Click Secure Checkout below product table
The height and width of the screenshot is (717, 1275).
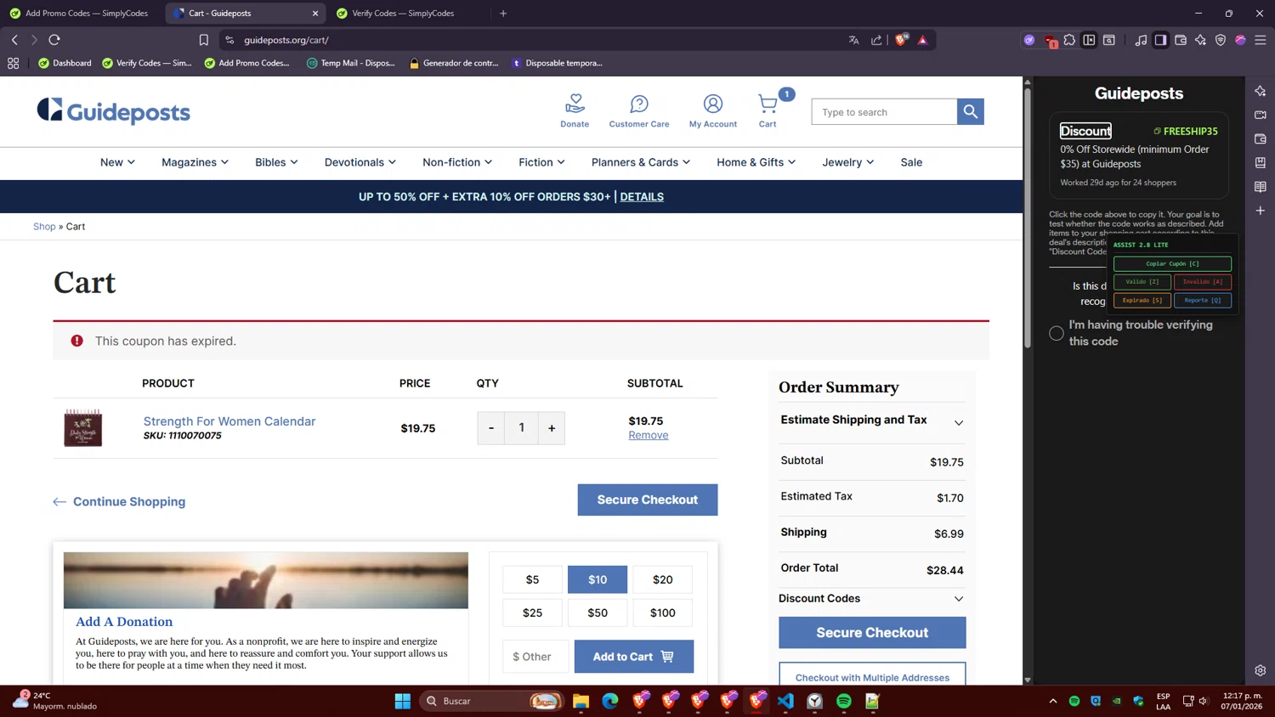point(648,500)
